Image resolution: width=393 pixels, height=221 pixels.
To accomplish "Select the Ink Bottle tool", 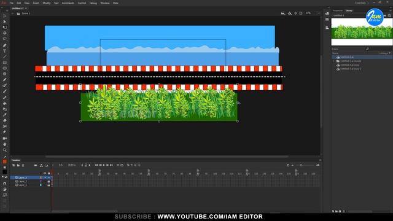I will 5,109.
